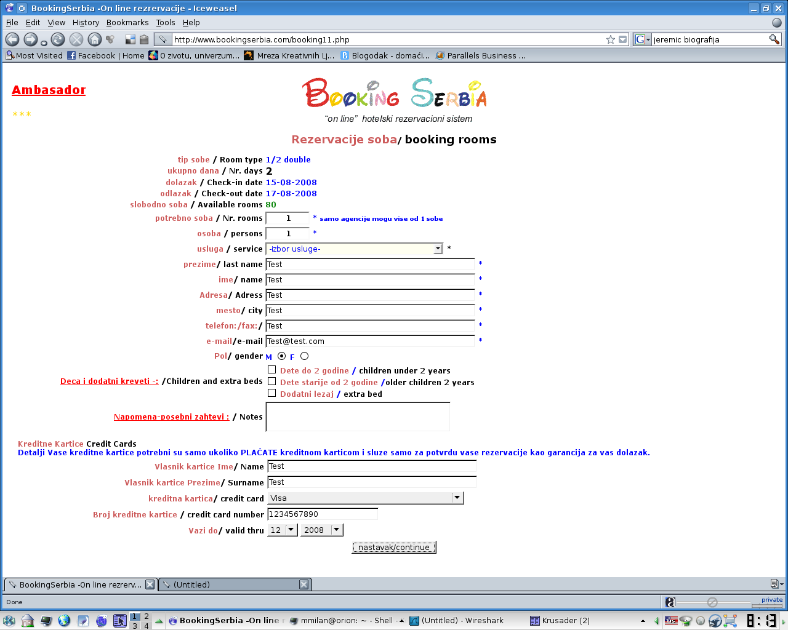This screenshot has width=788, height=630.
Task: Click the zoom slider in status bar
Action: [x=712, y=602]
